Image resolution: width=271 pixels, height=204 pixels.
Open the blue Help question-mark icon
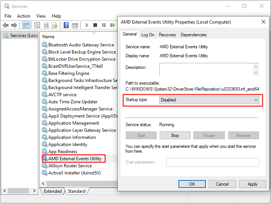pos(66,25)
